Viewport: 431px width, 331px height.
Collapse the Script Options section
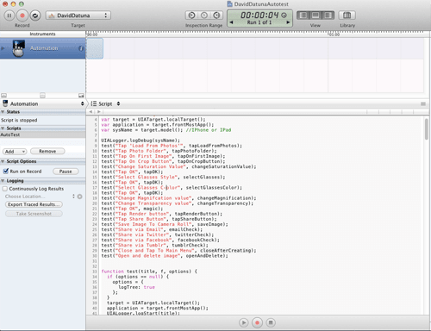[x=3, y=161]
